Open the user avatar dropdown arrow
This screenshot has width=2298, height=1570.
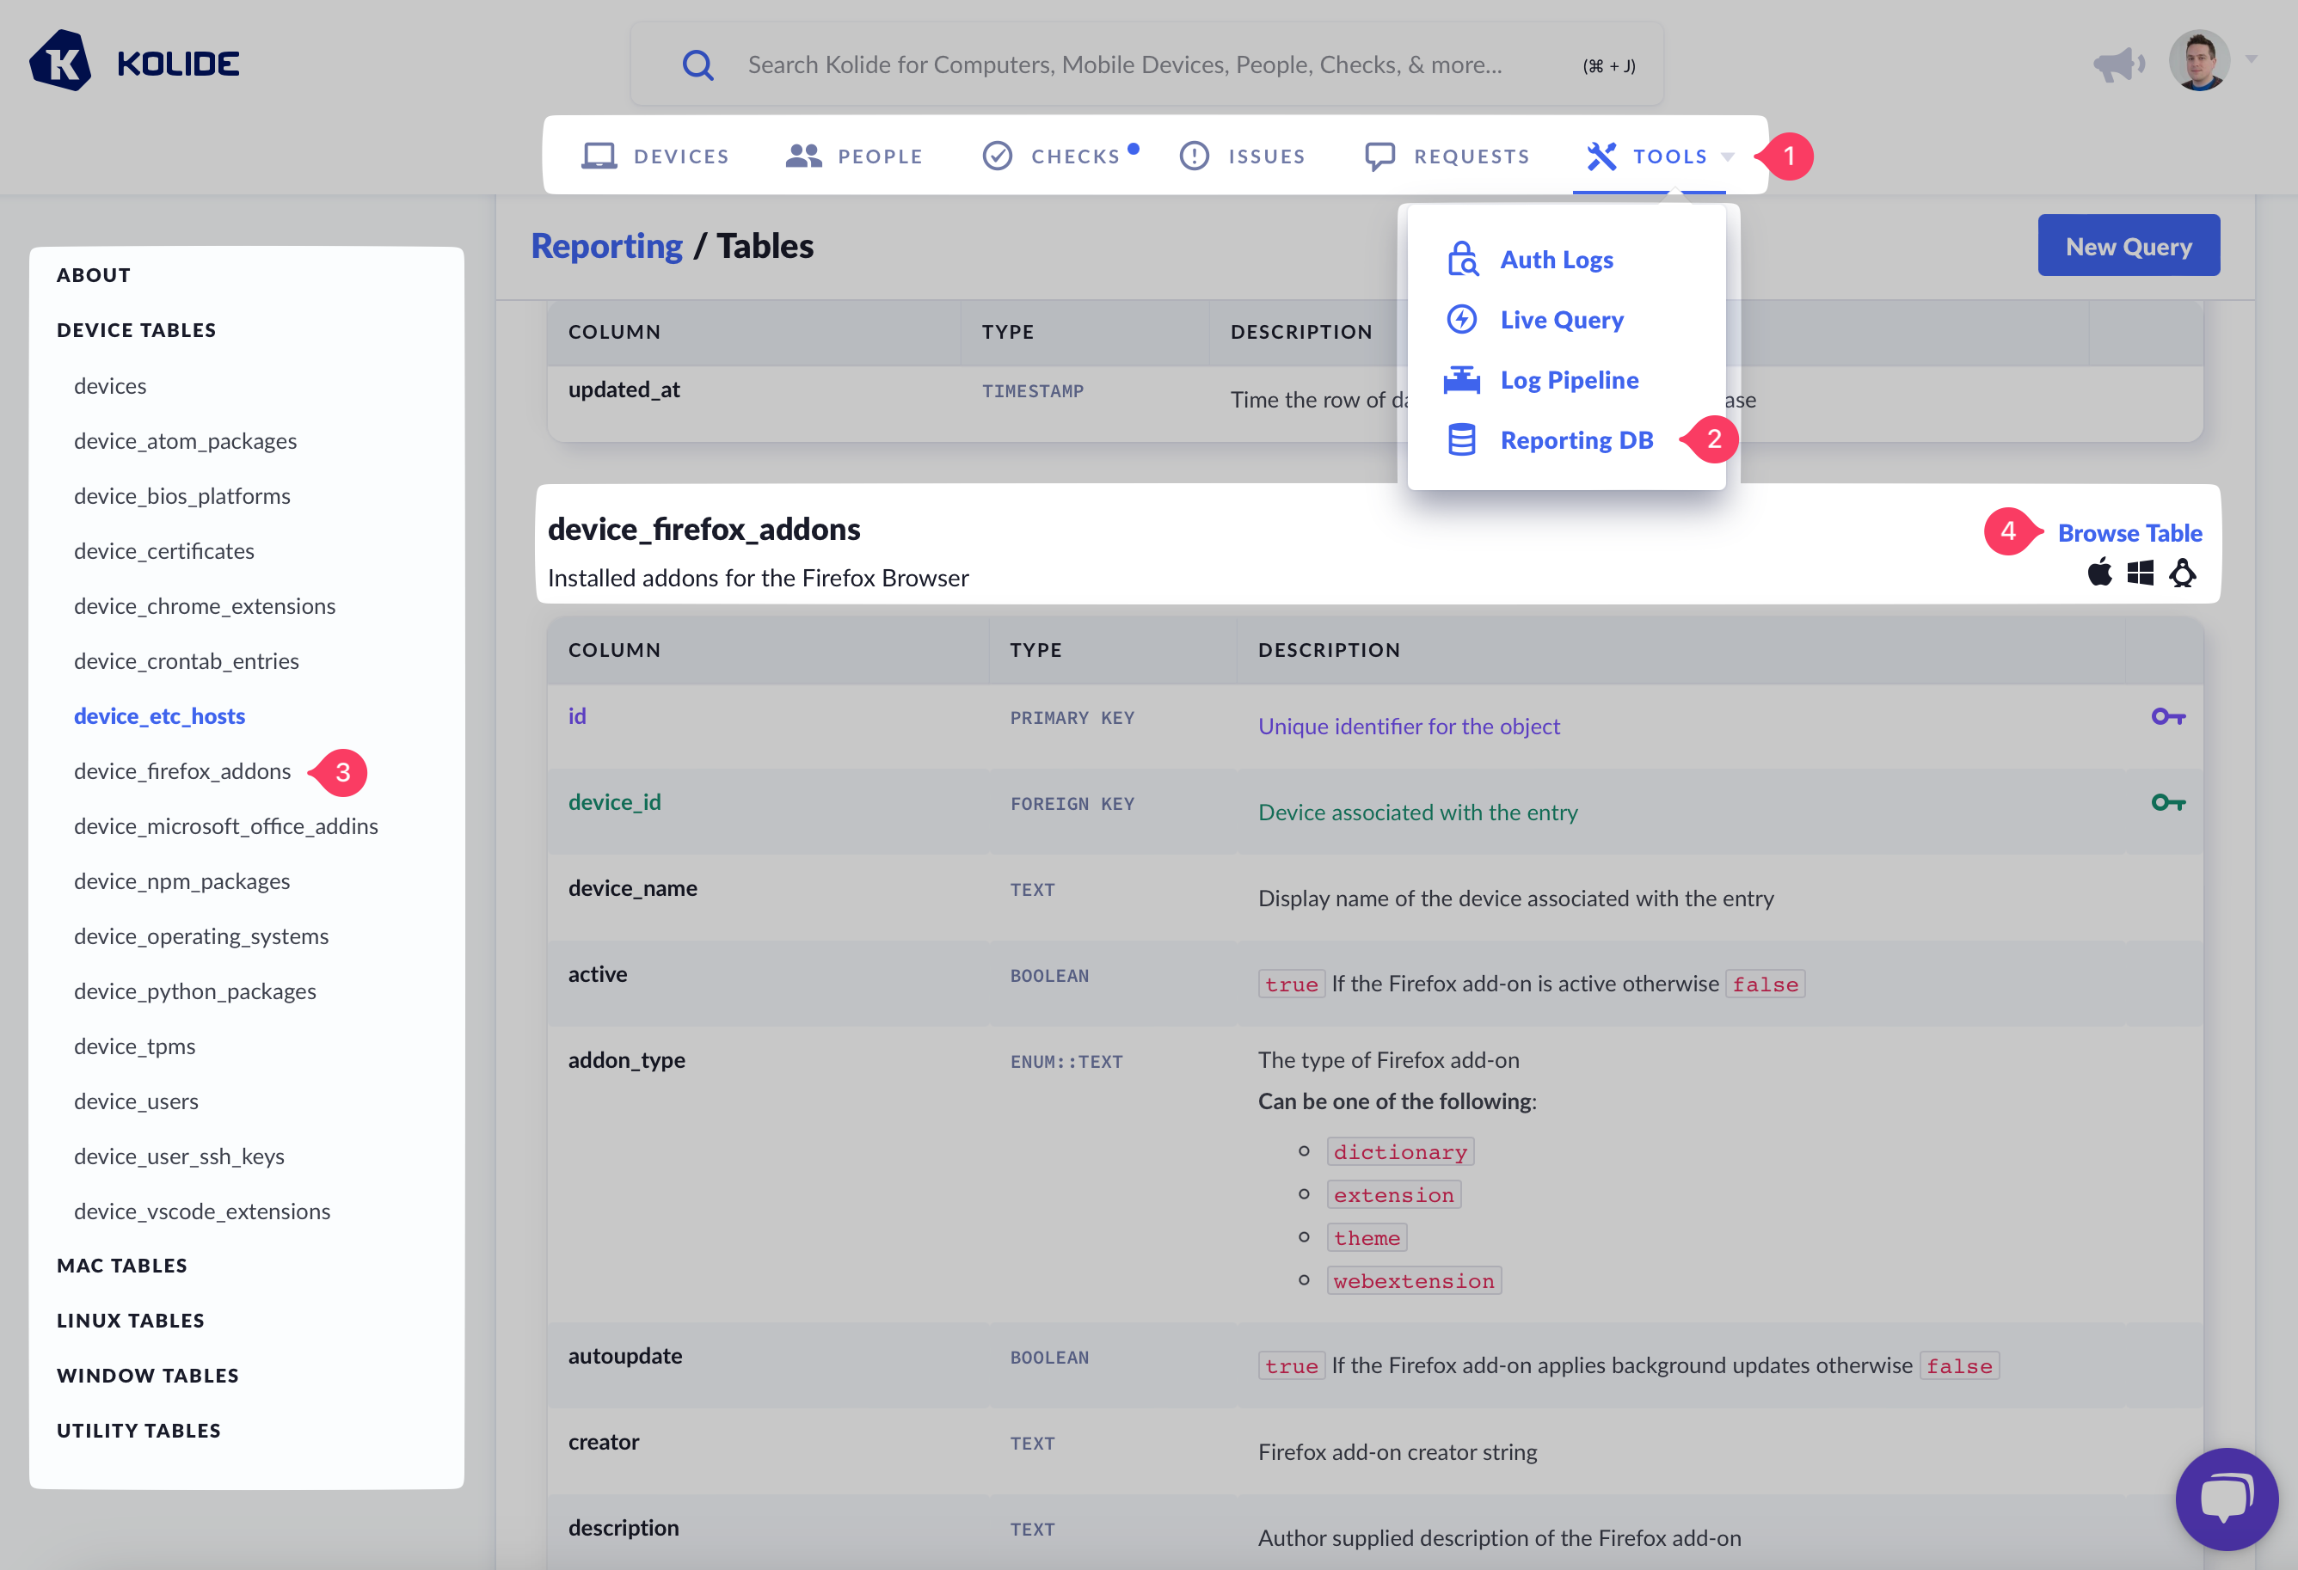click(x=2252, y=59)
